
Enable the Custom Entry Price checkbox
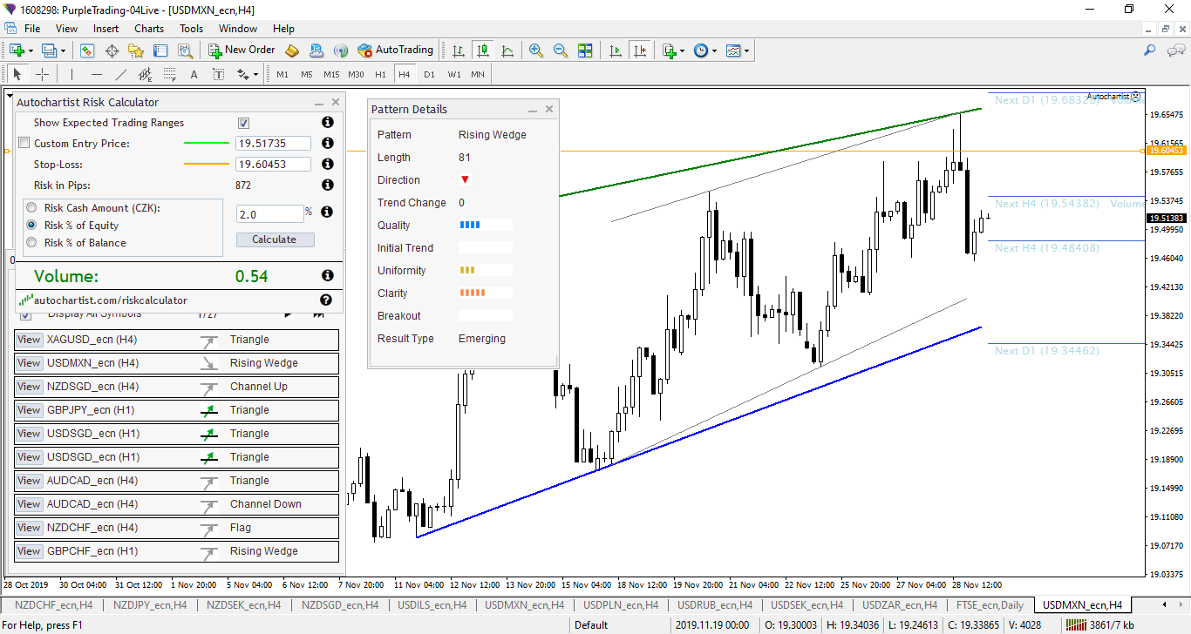24,143
